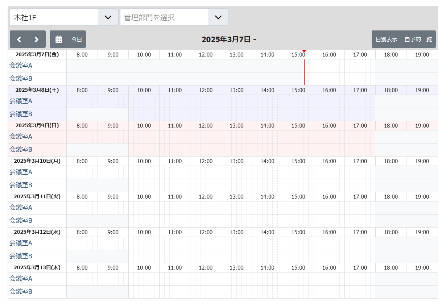Screen dimensions: 446x308
Task: Jump to today with 今日 button
Action: pyautogui.click(x=77, y=39)
